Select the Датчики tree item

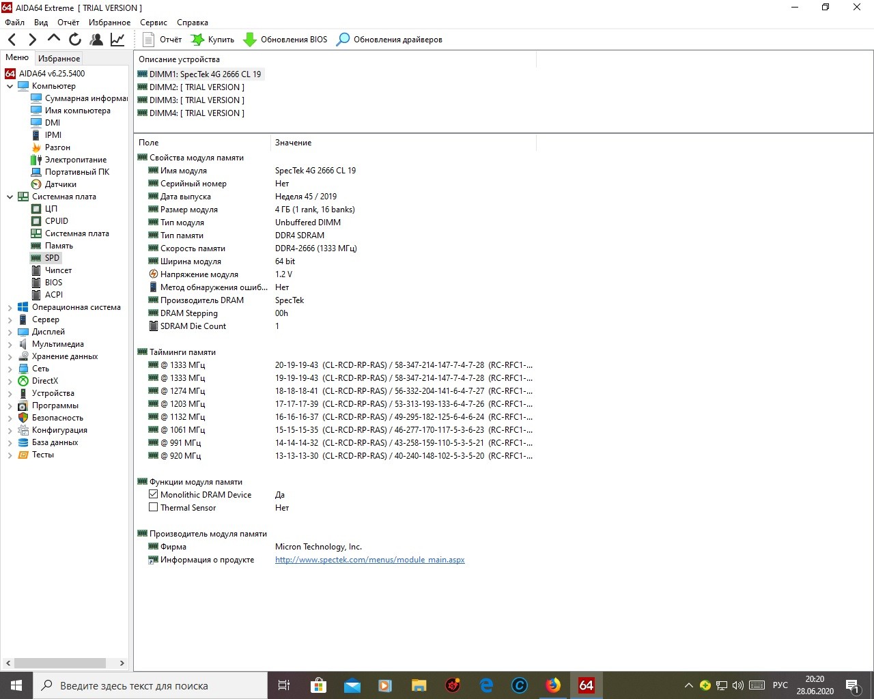point(54,184)
